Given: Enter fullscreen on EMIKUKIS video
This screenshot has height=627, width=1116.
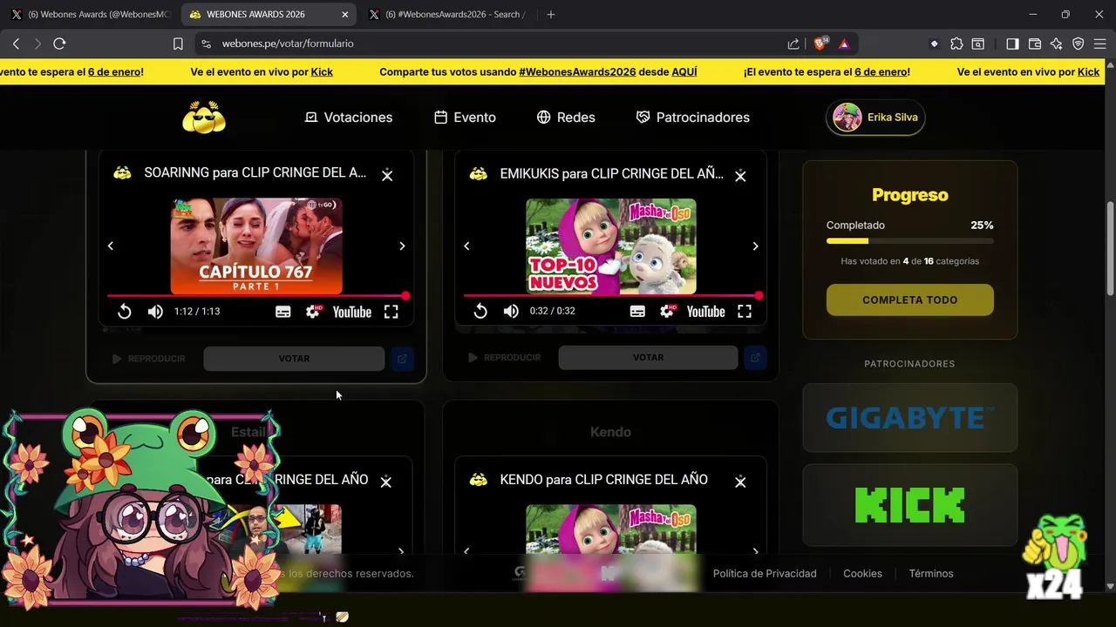Looking at the screenshot, I should [x=745, y=311].
